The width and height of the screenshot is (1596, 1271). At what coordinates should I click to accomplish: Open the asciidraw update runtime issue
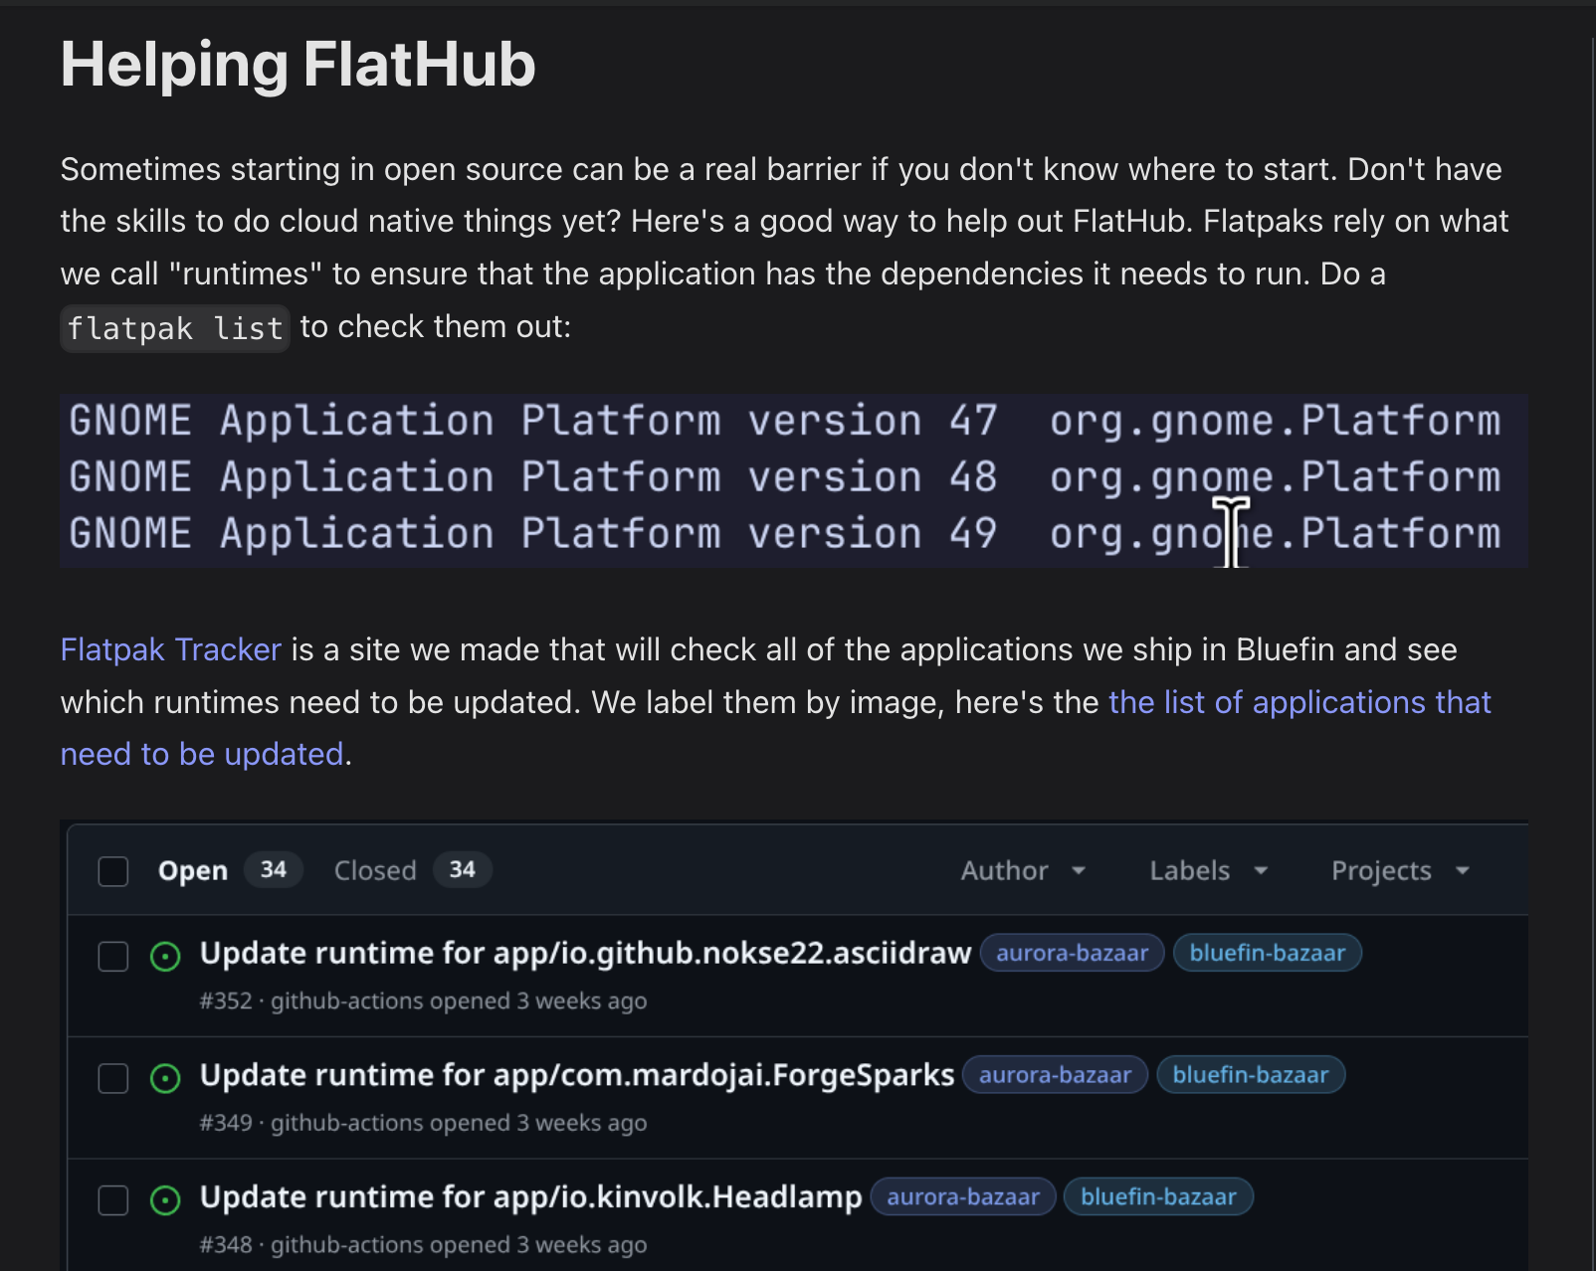tap(585, 953)
